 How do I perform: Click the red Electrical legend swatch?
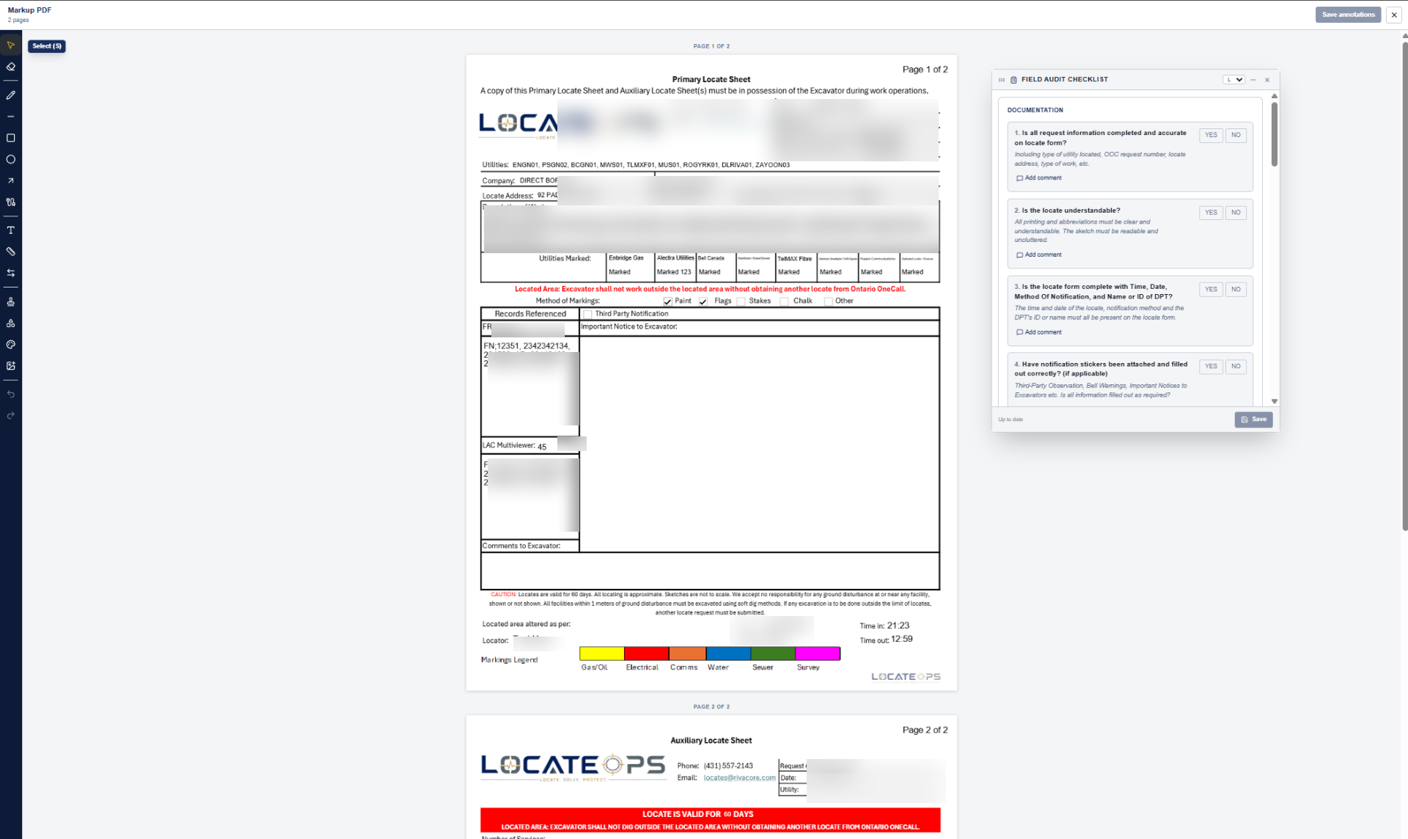coord(645,653)
